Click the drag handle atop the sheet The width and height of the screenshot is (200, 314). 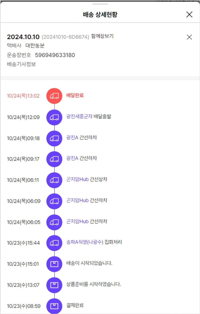pyautogui.click(x=100, y=4)
